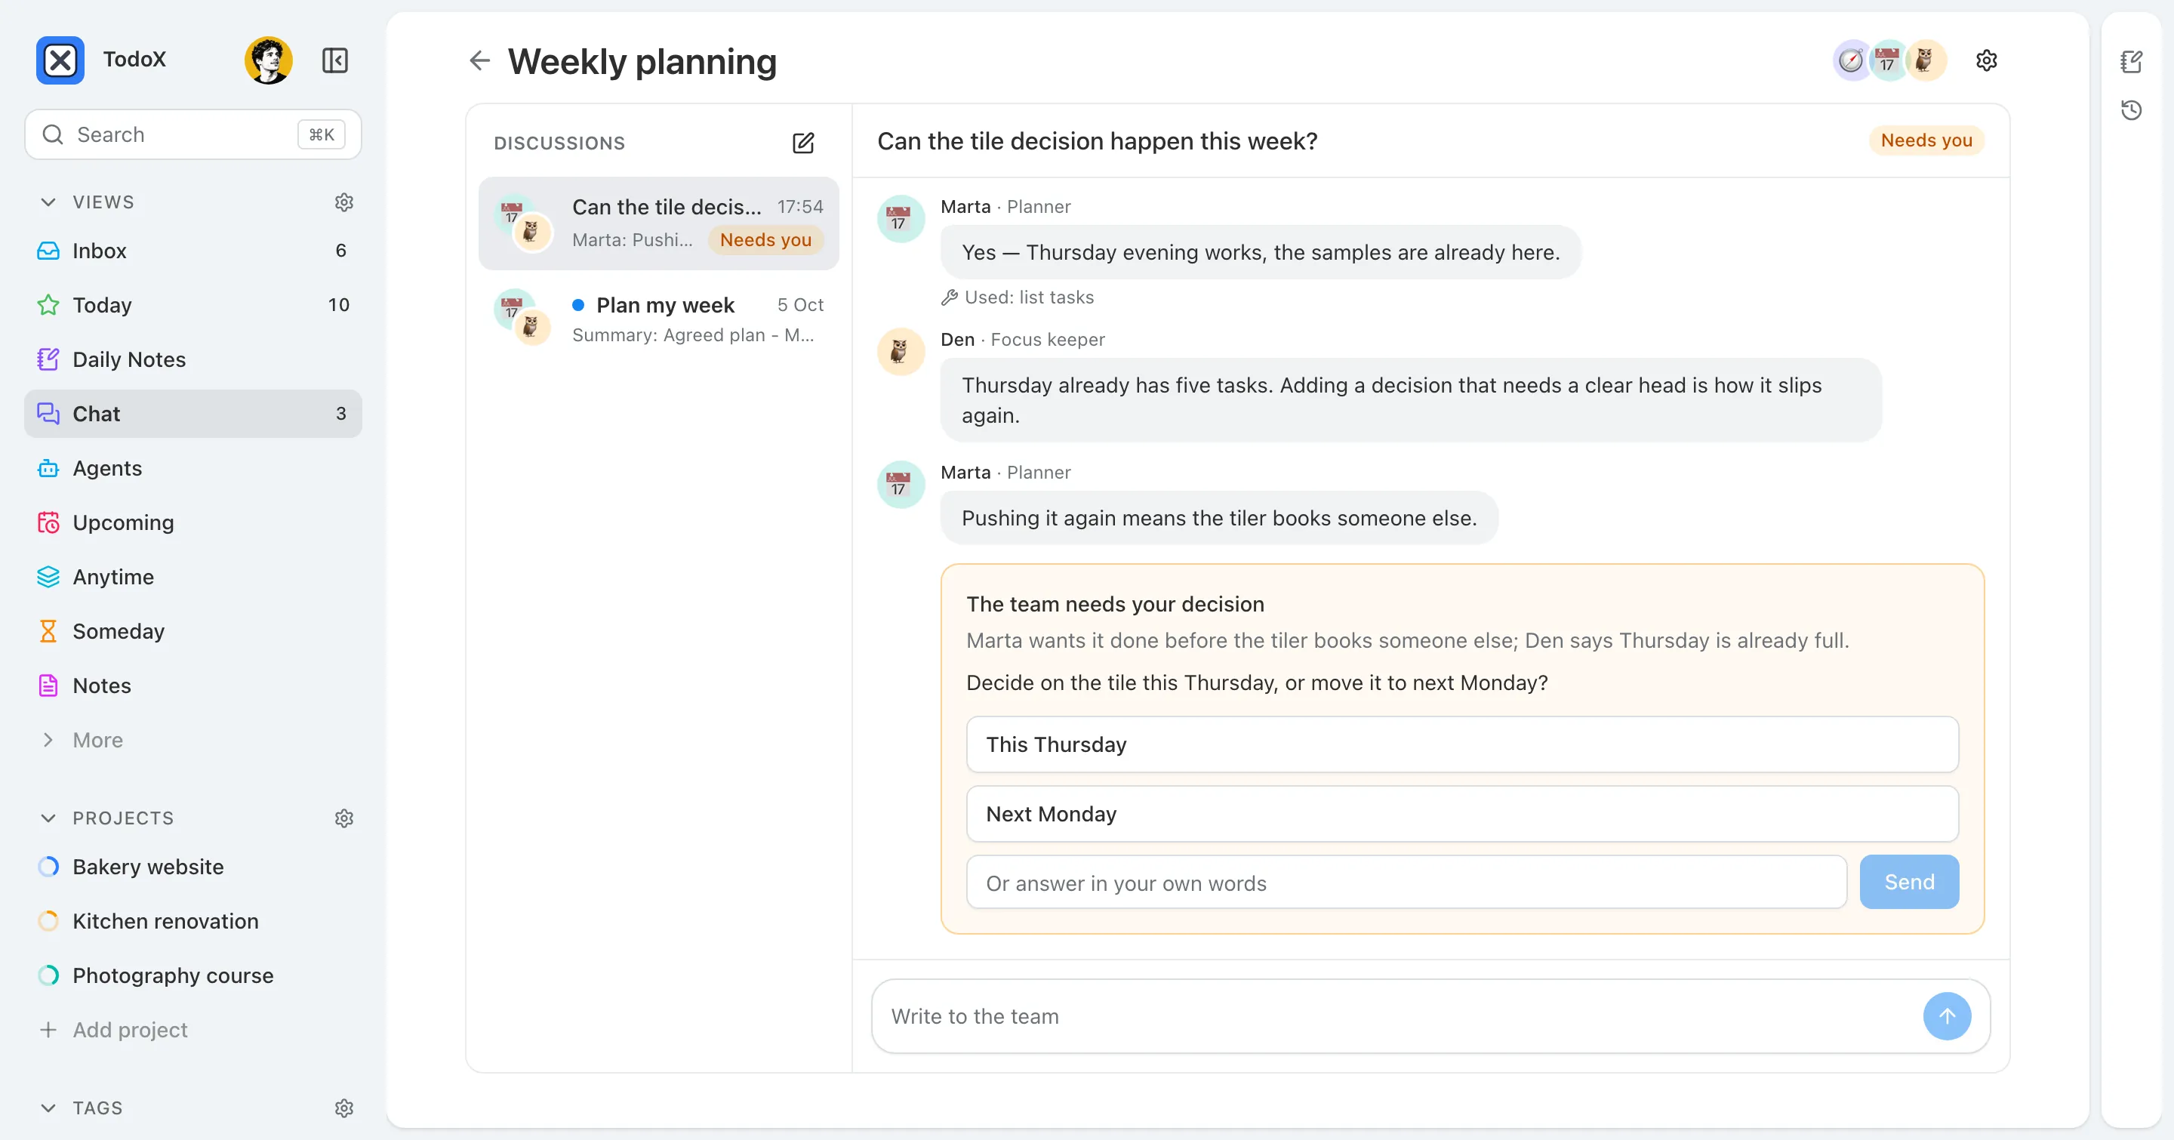The width and height of the screenshot is (2174, 1140).
Task: Click Add project
Action: tap(193, 1031)
